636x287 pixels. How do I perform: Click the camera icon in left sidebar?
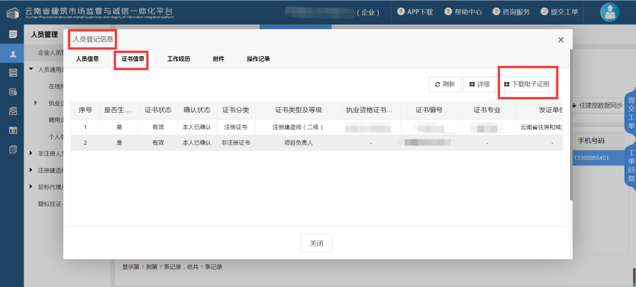pos(12,130)
